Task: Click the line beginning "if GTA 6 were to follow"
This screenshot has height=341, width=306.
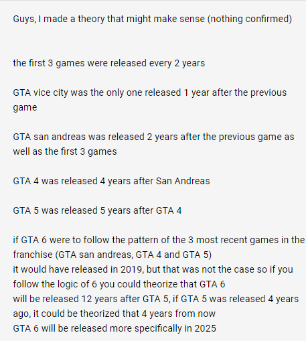Action: (159, 240)
